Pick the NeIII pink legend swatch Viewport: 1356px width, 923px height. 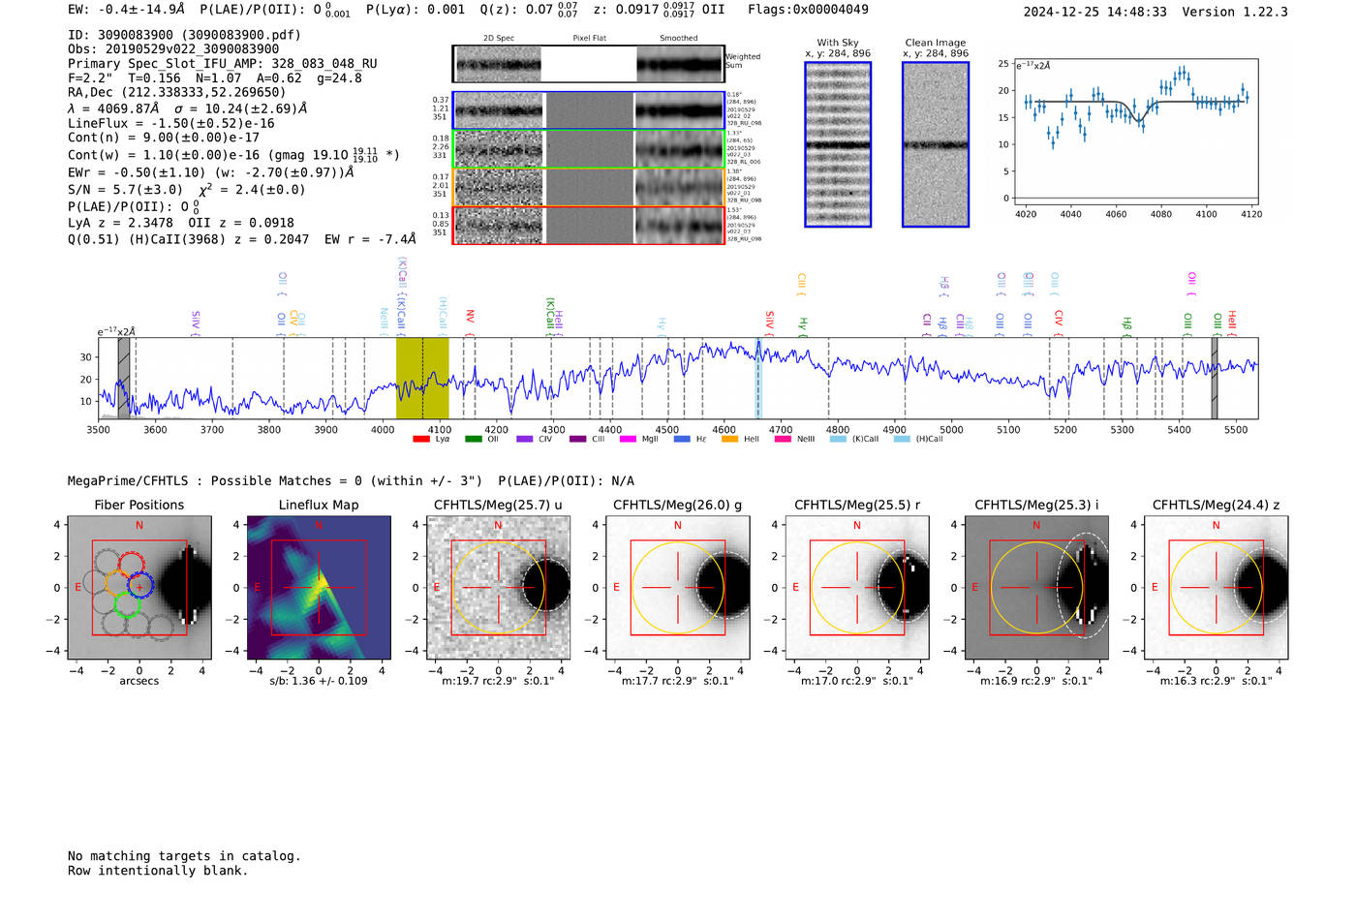pyautogui.click(x=783, y=440)
